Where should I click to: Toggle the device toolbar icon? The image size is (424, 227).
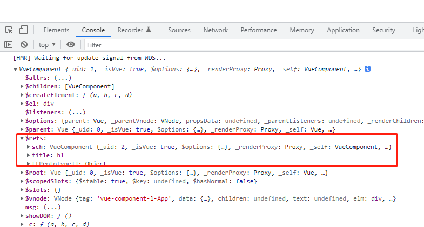pos(23,30)
